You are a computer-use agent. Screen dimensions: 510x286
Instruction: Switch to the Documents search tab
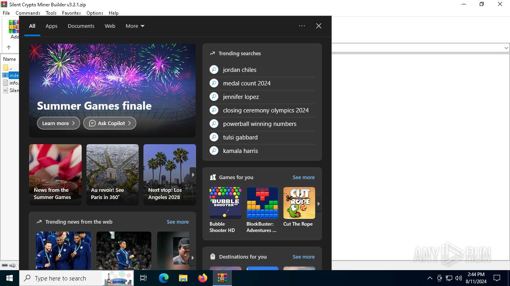(81, 26)
